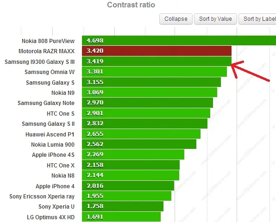Click the Contrast ratio chart title
This screenshot has height=222, width=276.
131,5
